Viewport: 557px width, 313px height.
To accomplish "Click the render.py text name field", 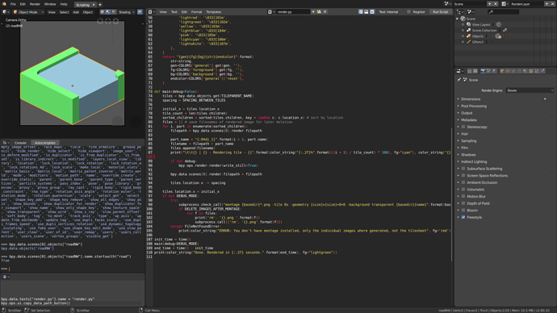I will (293, 12).
